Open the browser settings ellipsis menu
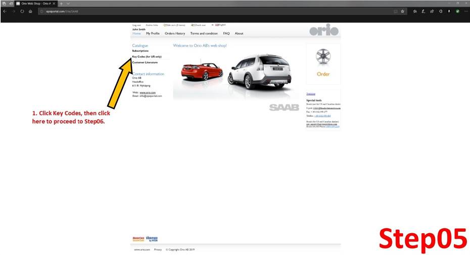The height and width of the screenshot is (255, 470). [466, 12]
